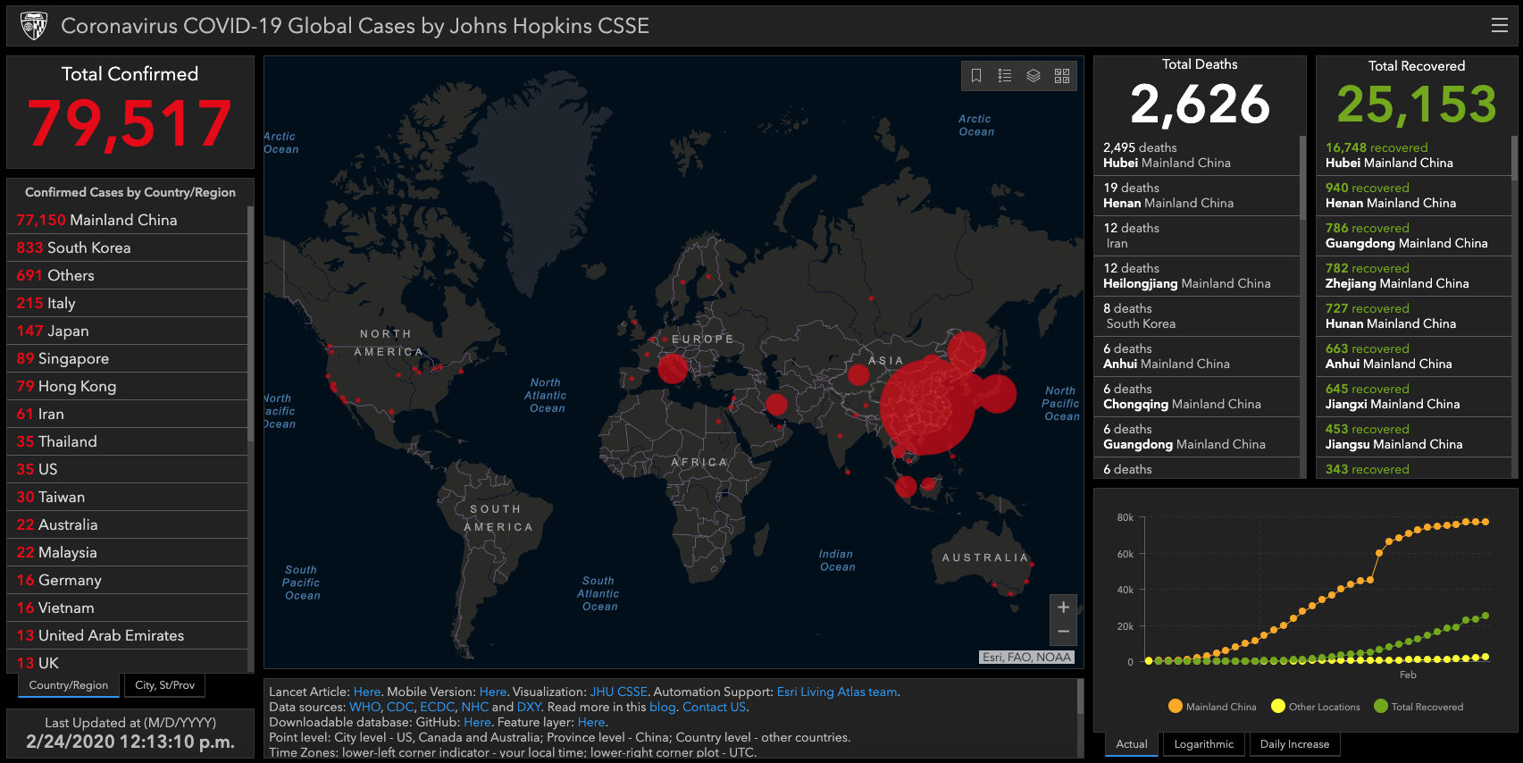This screenshot has width=1523, height=763.
Task: Select '22 Malaysia' row
Action: tap(127, 552)
